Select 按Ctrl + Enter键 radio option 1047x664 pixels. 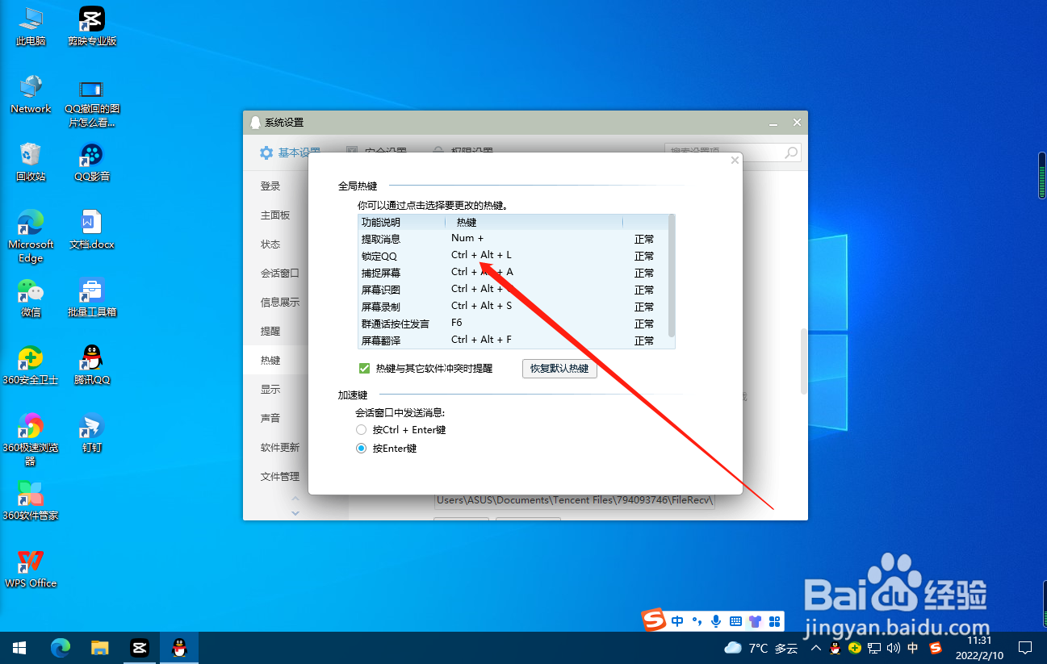[362, 430]
